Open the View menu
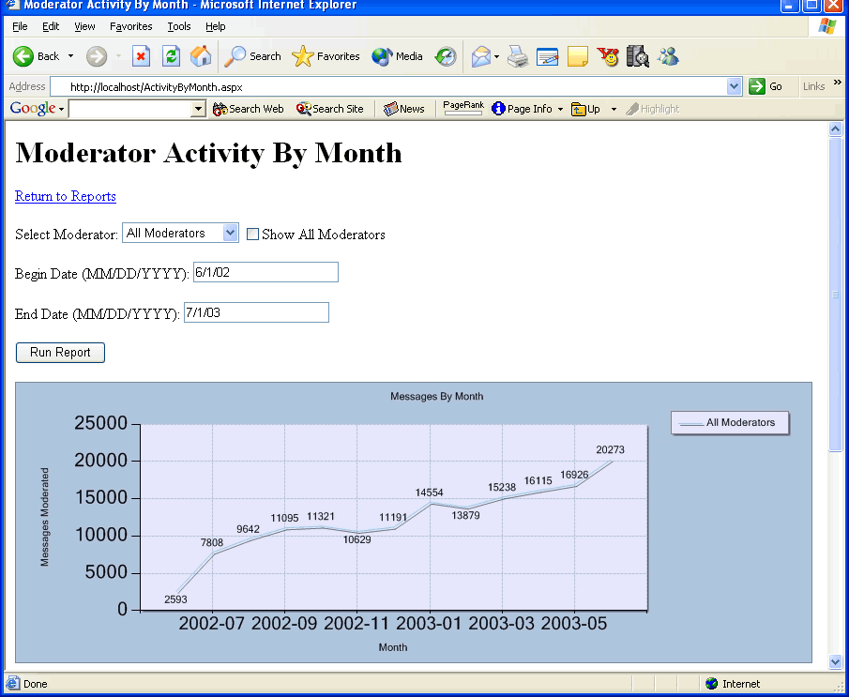849x697 pixels. coord(84,26)
